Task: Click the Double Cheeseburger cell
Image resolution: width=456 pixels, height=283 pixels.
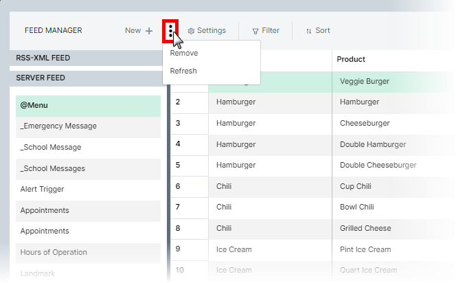Action: tap(393, 166)
